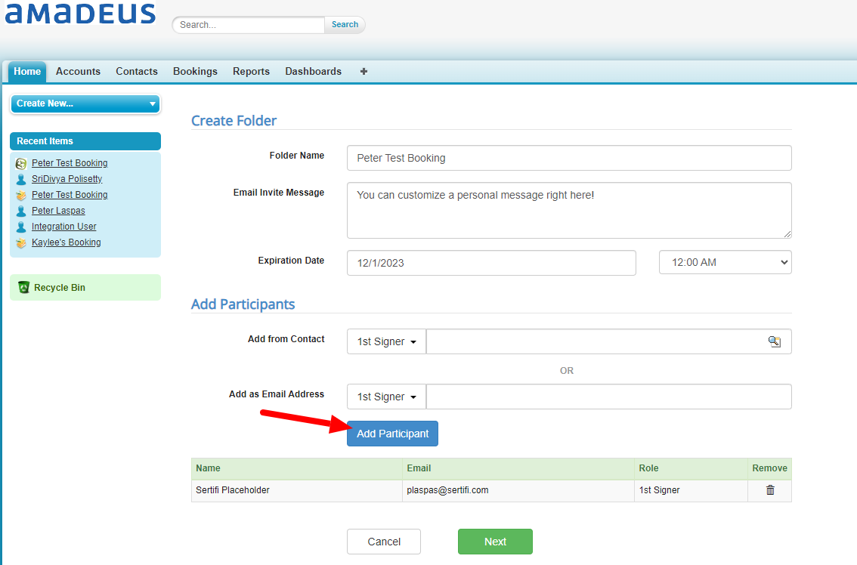Open the Dashboards tab

click(x=313, y=72)
